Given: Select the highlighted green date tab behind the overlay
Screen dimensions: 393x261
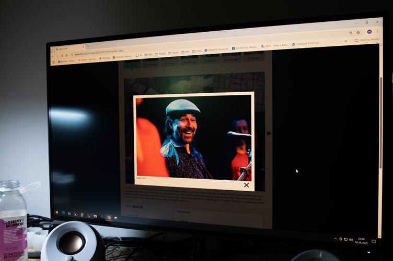Looking at the screenshot, I should click(132, 66).
